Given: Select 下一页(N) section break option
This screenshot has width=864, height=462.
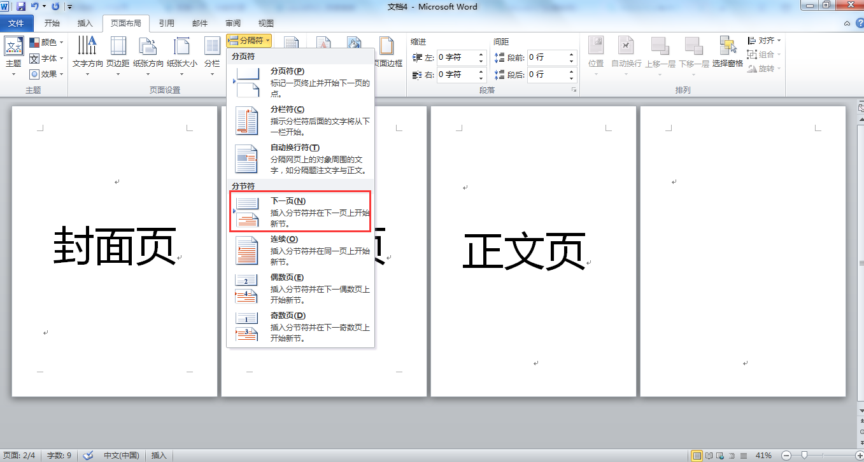Looking at the screenshot, I should [301, 212].
